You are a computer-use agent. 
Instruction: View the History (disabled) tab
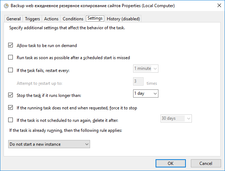click(123, 19)
